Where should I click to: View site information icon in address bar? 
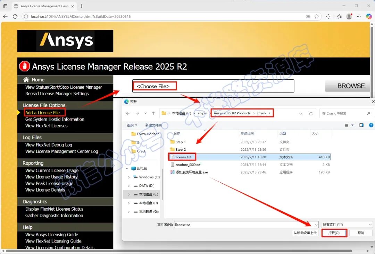26,17
